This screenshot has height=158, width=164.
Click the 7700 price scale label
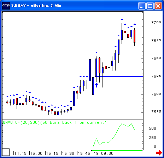156,22
